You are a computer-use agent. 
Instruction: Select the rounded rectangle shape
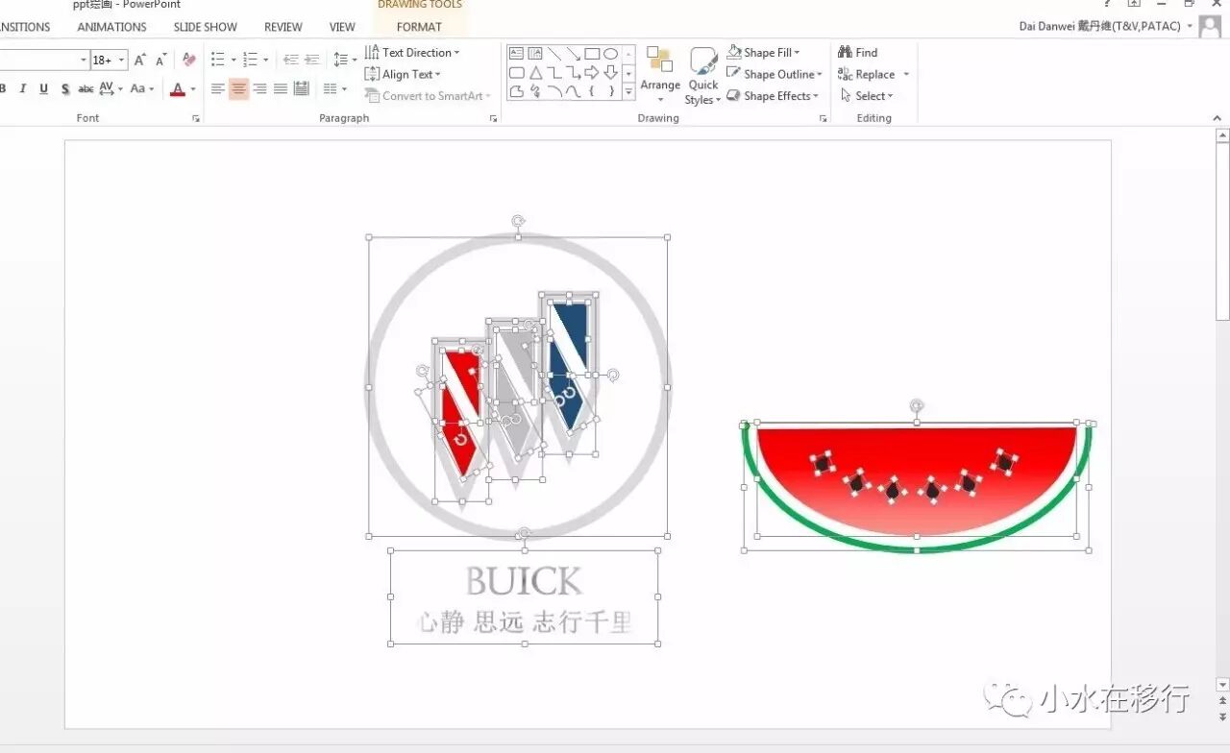[x=516, y=73]
